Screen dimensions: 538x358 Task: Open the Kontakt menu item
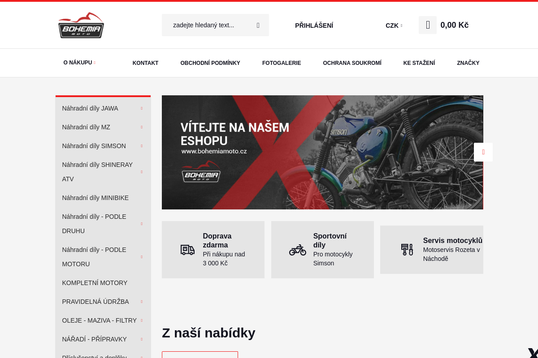pos(145,63)
